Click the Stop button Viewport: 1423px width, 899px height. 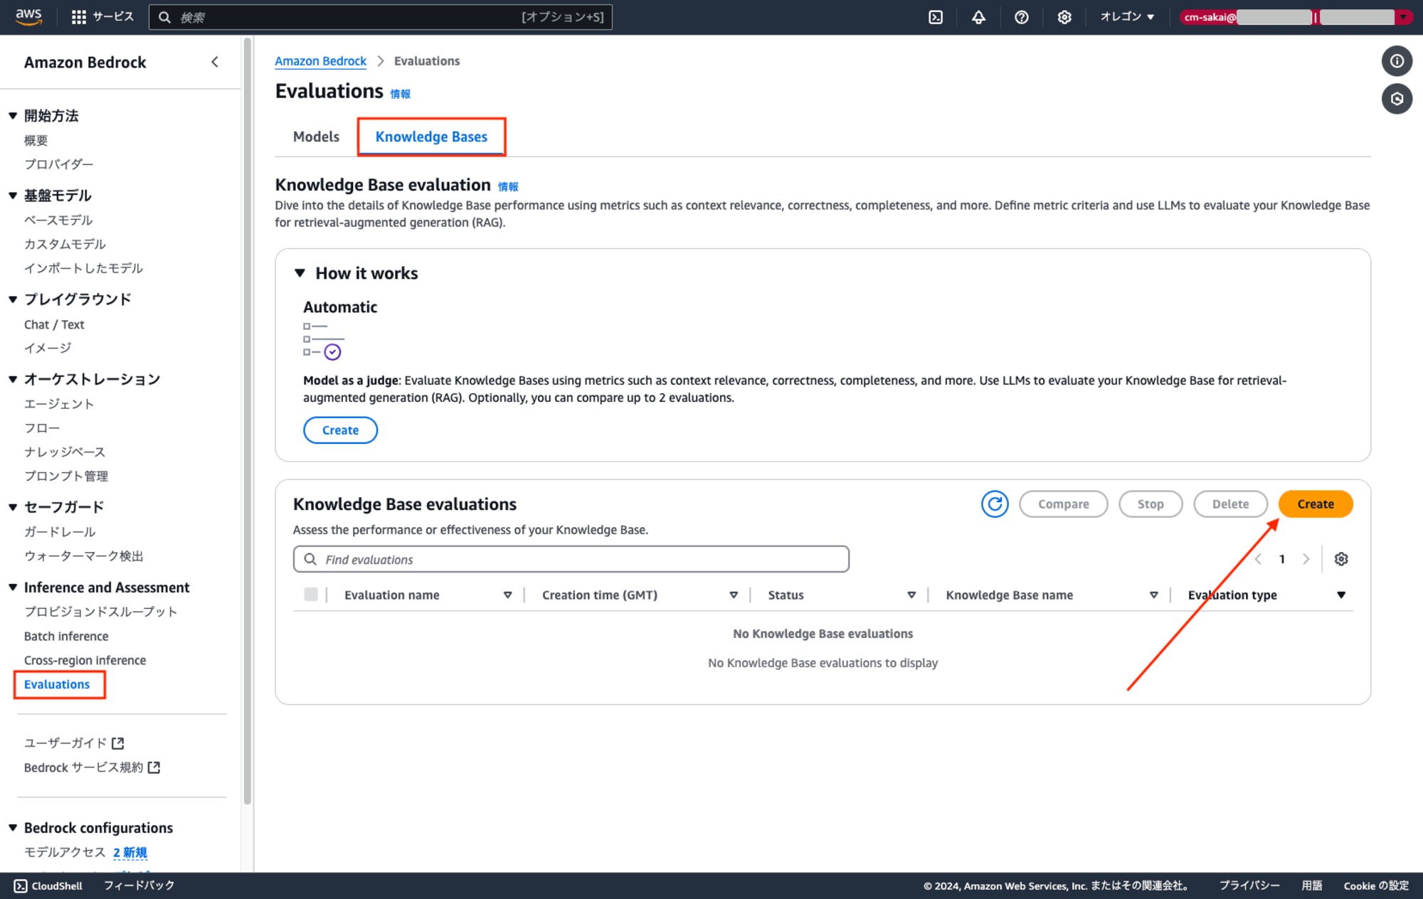point(1150,504)
